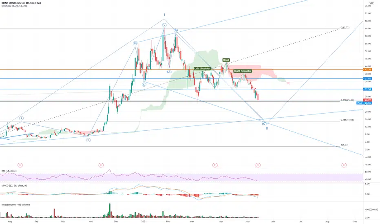Select the 0(63.77) Fibonacci level label

click(x=345, y=28)
